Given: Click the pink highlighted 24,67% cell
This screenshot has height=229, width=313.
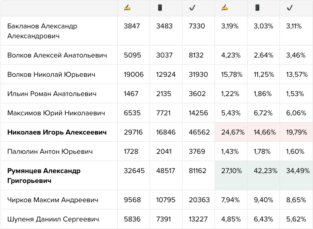Looking at the screenshot, I should pyautogui.click(x=231, y=132).
